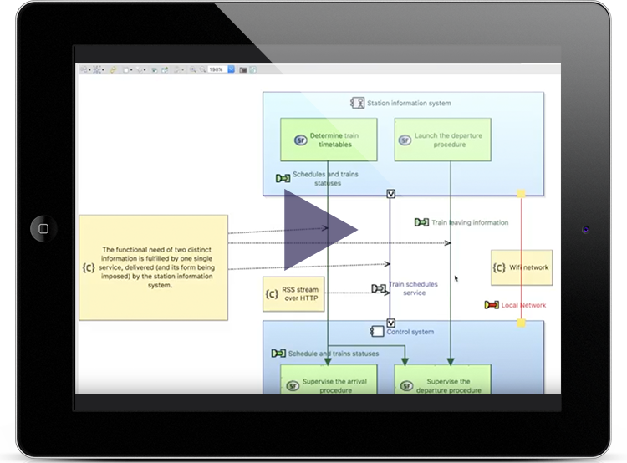Click the Control system component icon

click(377, 332)
